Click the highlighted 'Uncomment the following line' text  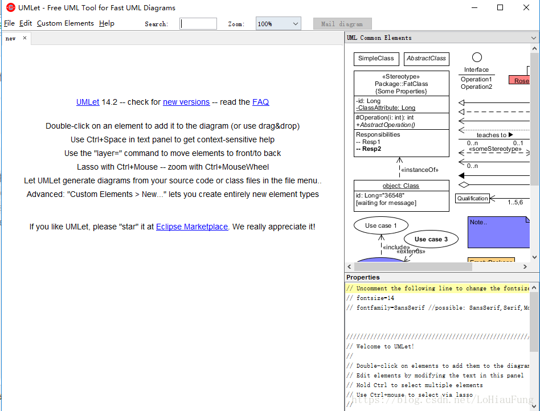click(x=437, y=289)
